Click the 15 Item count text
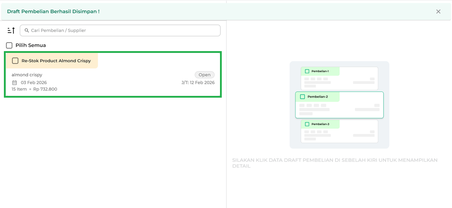 coord(19,89)
